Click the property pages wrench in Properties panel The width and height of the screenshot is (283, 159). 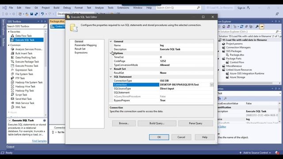225,98
